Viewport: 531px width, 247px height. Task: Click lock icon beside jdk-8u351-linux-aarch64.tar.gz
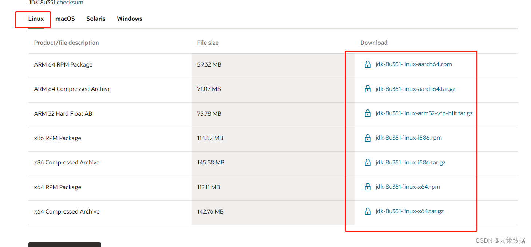point(368,89)
